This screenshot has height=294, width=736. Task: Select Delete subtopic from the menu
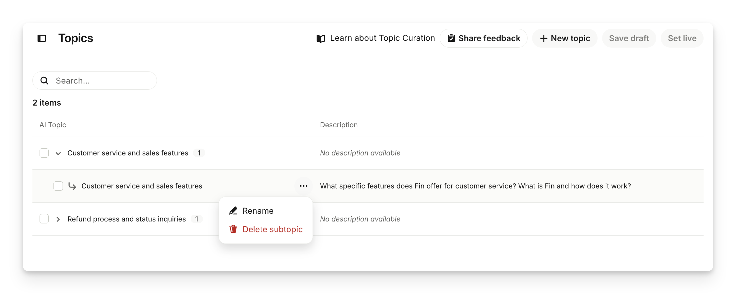272,229
